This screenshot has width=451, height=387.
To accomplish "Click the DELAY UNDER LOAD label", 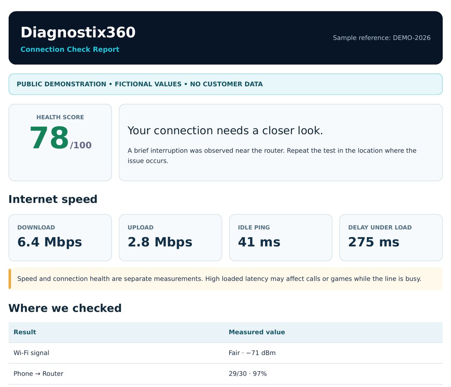I will (380, 227).
